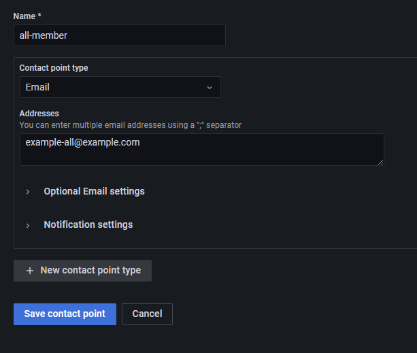Click the asterisk required marker next to Name
Viewport: 417px width, 353px height.
[39, 15]
